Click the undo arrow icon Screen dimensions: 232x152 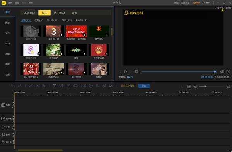[x=13, y=86]
